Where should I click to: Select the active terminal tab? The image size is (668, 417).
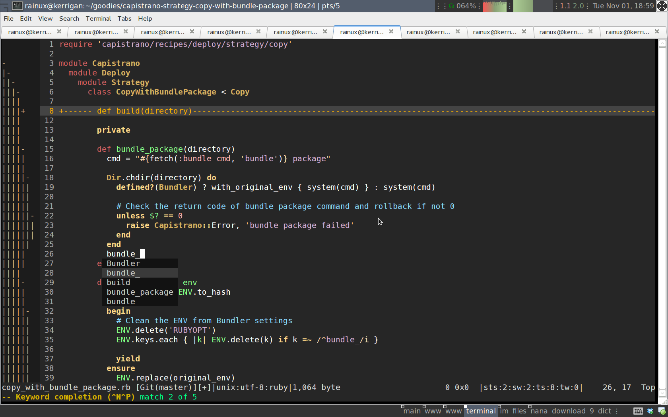[367, 32]
